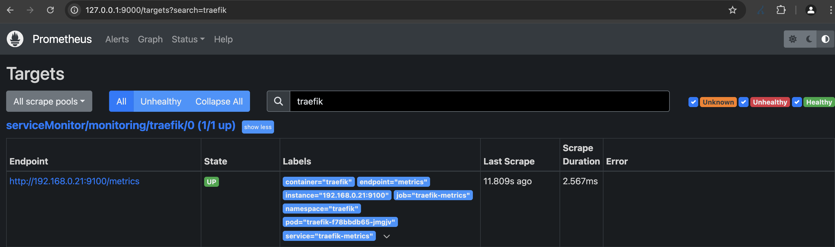Uncheck the Unhealthy state filter
Screen dimensions: 835x247
click(743, 102)
